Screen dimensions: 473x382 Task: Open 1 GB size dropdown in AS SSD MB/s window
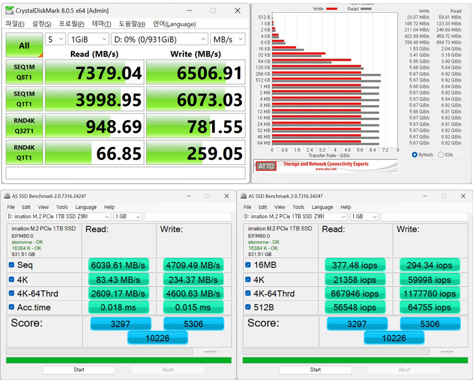(128, 217)
